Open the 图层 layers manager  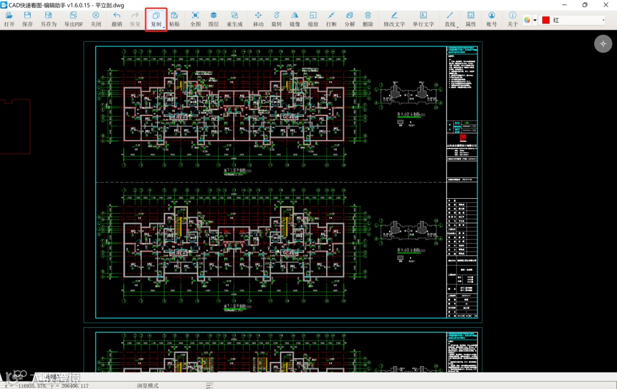[x=213, y=19]
